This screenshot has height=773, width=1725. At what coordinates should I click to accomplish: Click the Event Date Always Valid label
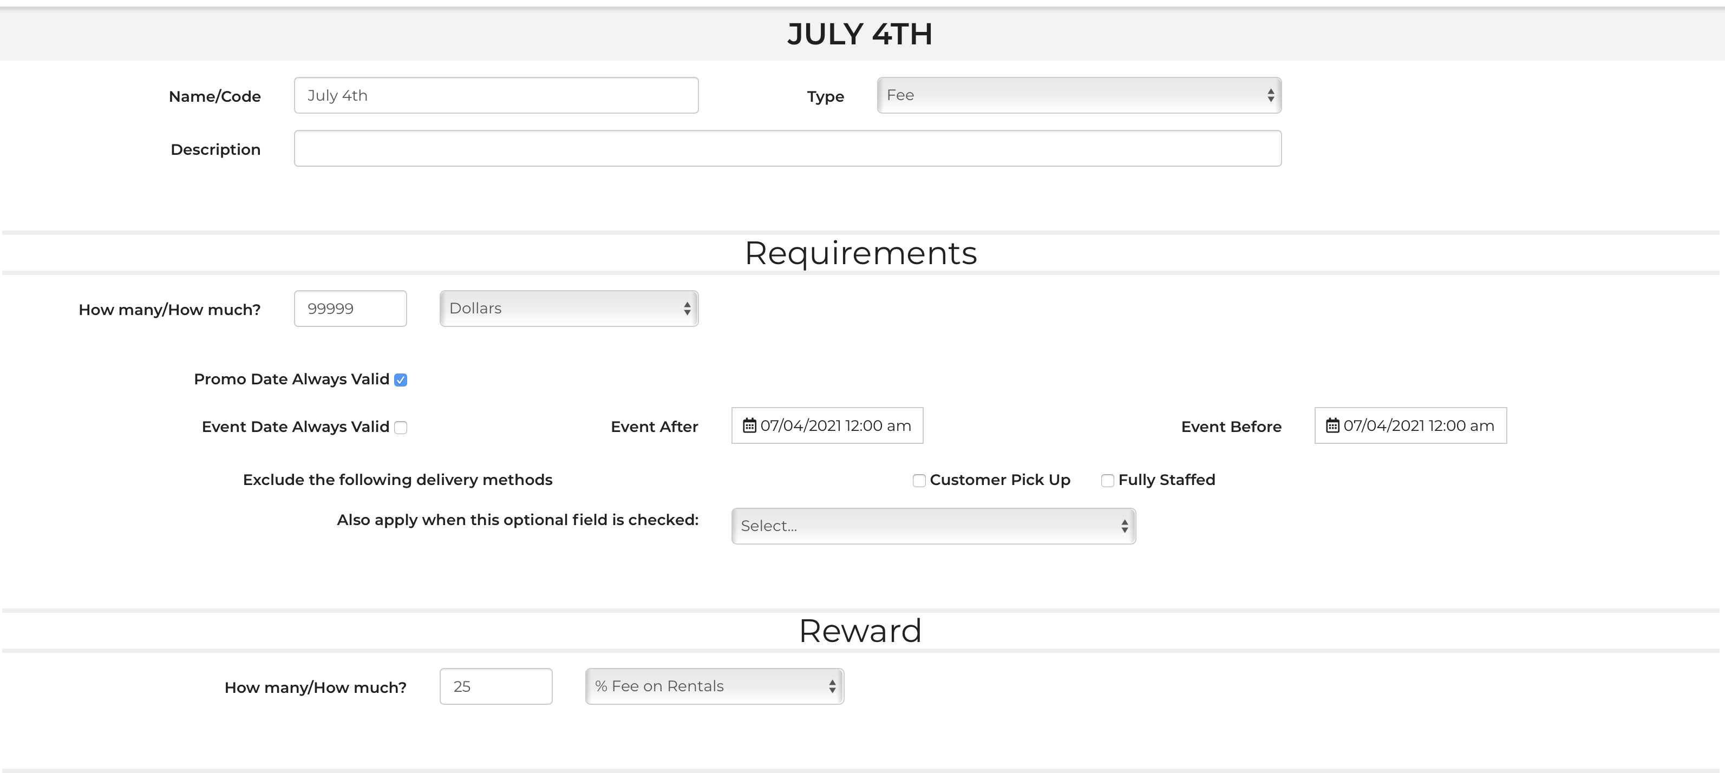(x=295, y=427)
